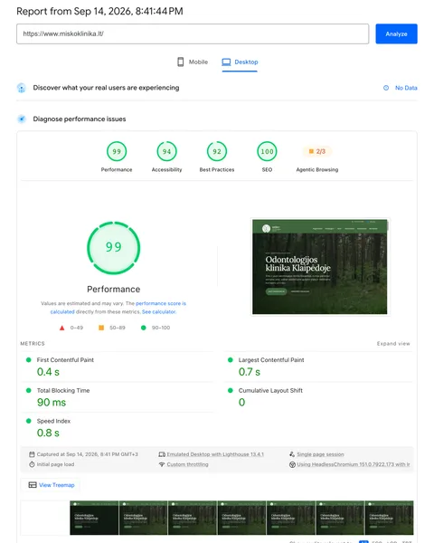Click the 'METRICS' heading text
The image size is (434, 543).
point(33,344)
